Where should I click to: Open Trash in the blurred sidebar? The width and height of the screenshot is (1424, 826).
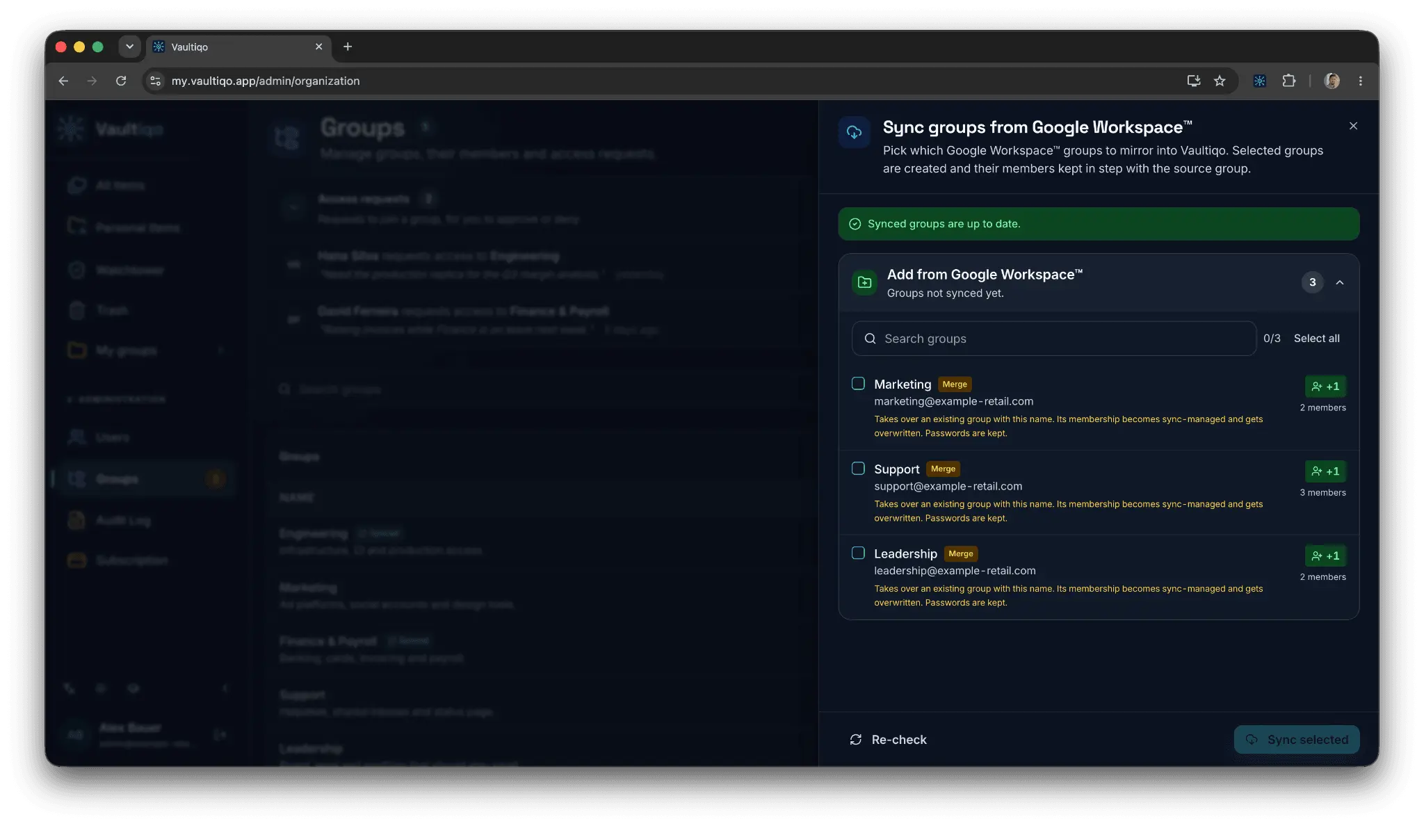coord(112,310)
